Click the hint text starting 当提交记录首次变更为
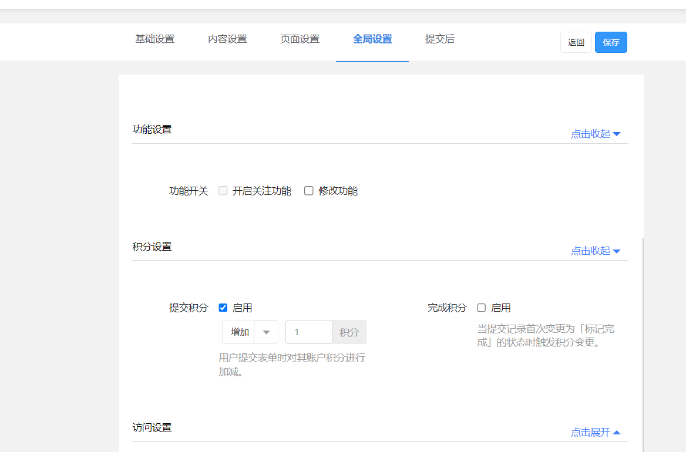Image resolution: width=686 pixels, height=452 pixels. [546, 335]
